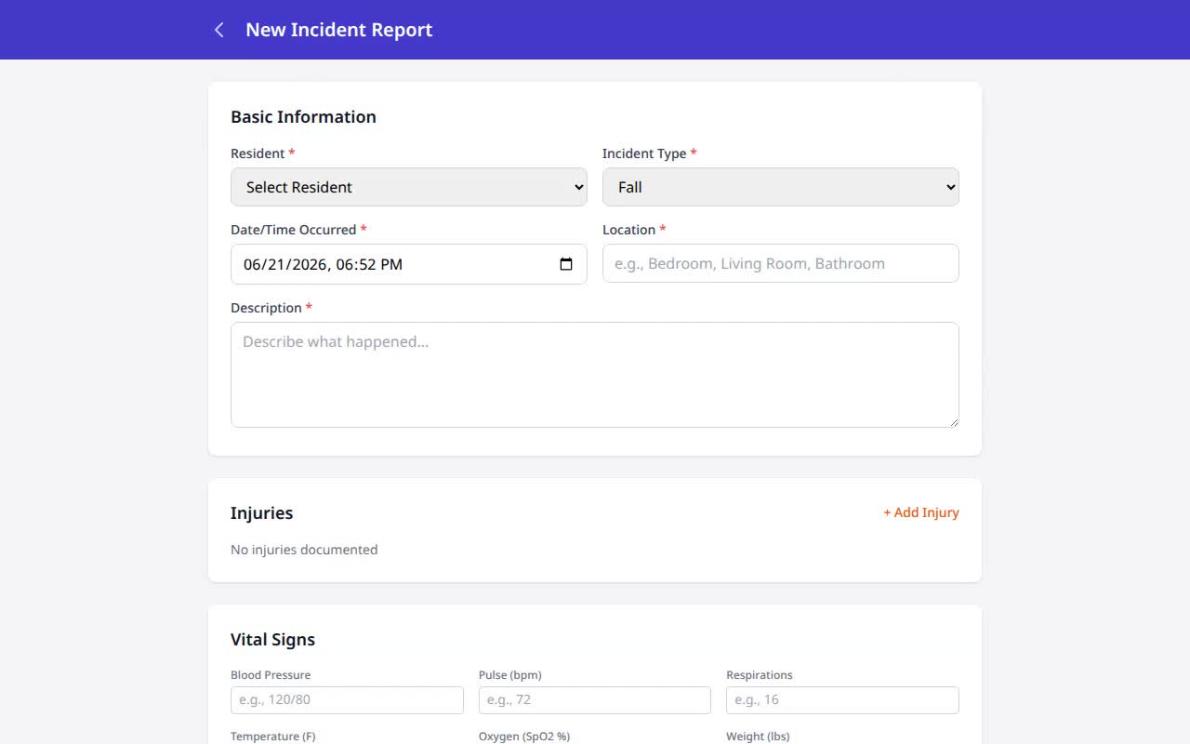Click the Oxygen (SpO2 %) label
The width and height of the screenshot is (1190, 744).
[524, 737]
